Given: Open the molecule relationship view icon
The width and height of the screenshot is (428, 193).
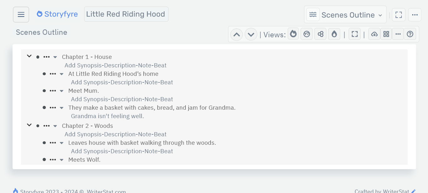Looking at the screenshot, I should point(320,34).
